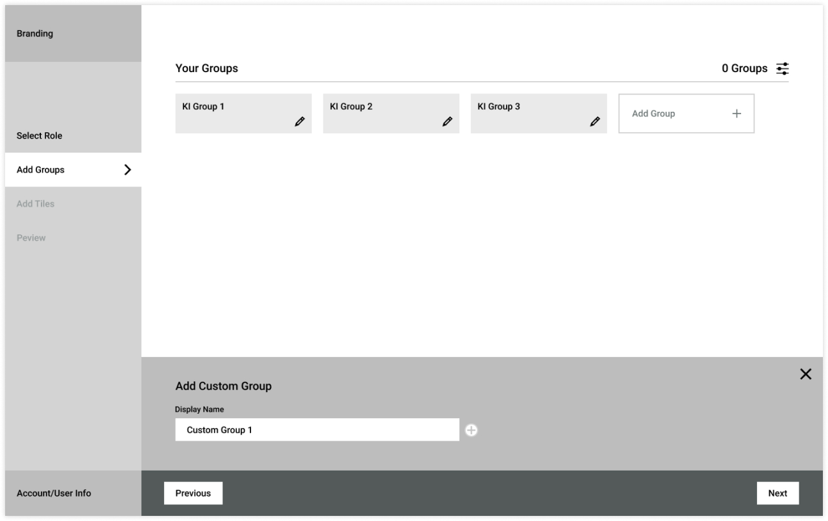This screenshot has width=828, height=521.
Task: Submit the custom group with the plus icon
Action: pyautogui.click(x=472, y=430)
